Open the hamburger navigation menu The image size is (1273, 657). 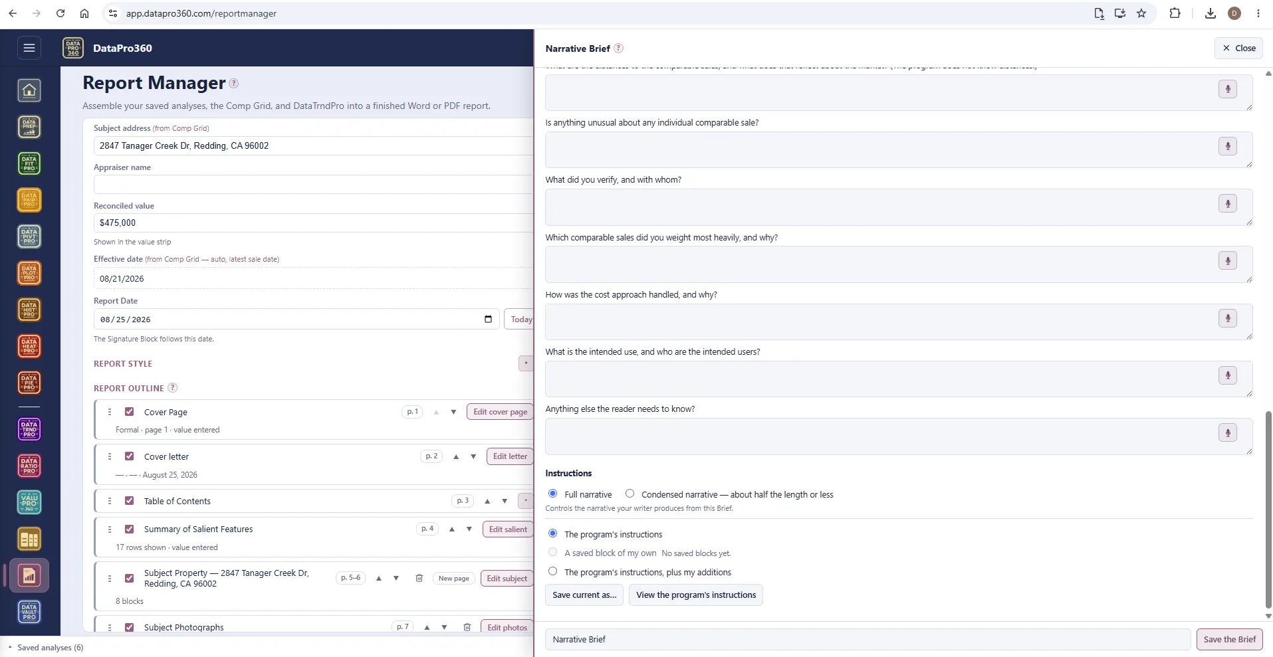click(29, 48)
